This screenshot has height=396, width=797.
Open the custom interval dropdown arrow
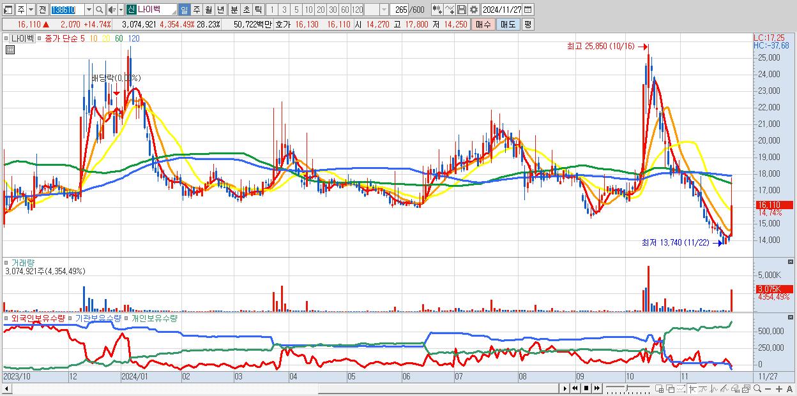383,10
